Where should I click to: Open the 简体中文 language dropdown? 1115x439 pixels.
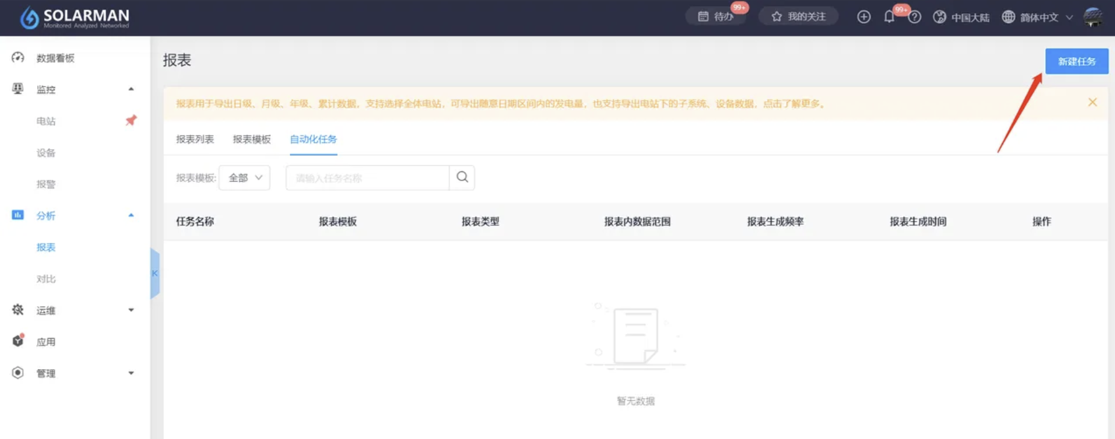coord(1037,17)
